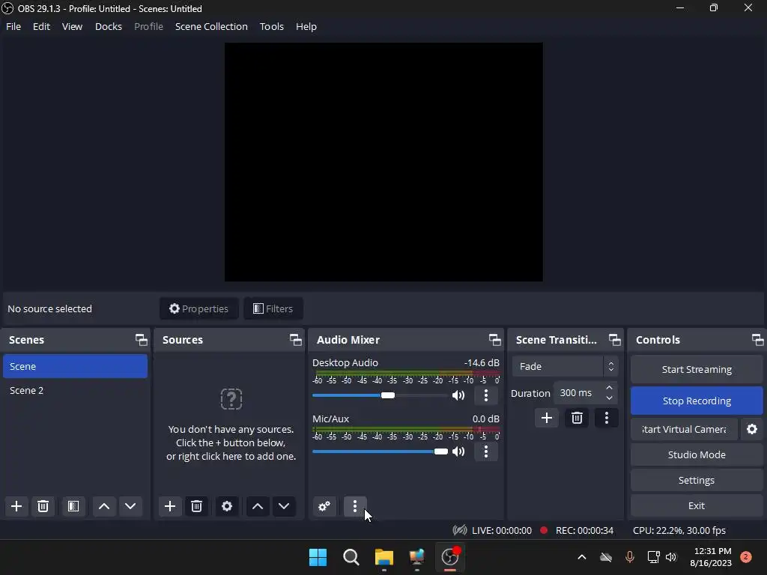Remove configurable transition trash icon
The width and height of the screenshot is (767, 575).
(577, 418)
